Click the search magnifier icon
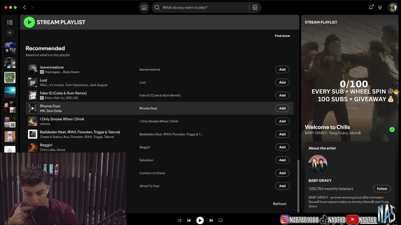401x225 pixels. coord(157,7)
